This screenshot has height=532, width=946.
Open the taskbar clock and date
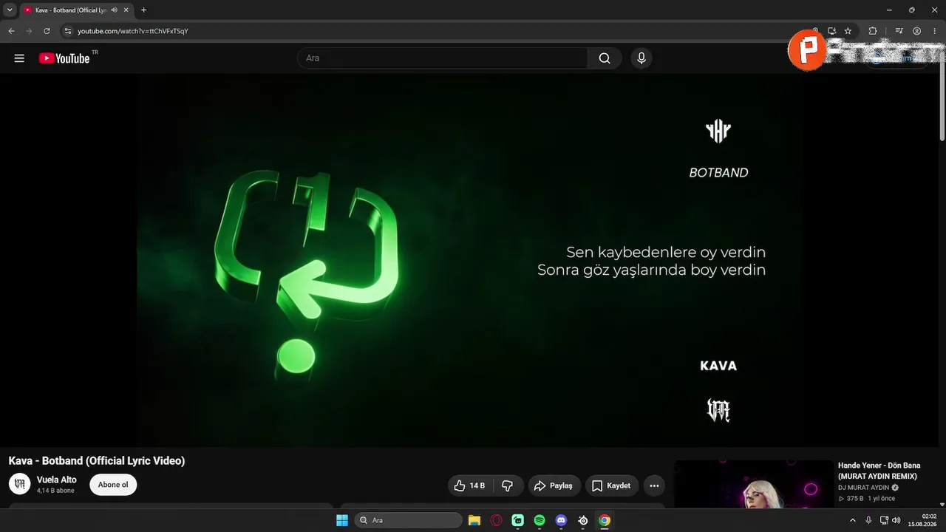(x=924, y=520)
